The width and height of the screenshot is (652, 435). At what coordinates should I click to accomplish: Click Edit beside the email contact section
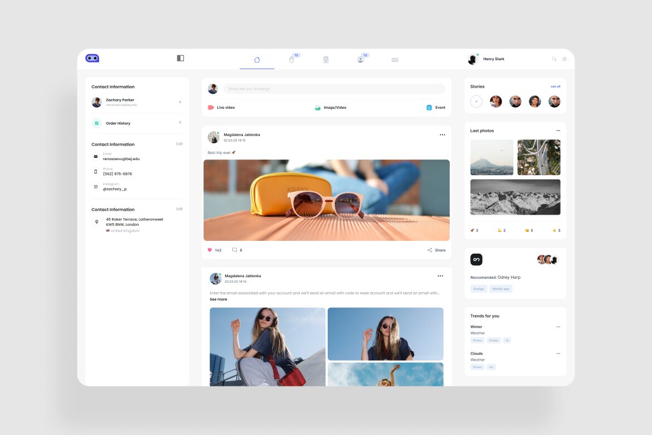[x=179, y=144]
